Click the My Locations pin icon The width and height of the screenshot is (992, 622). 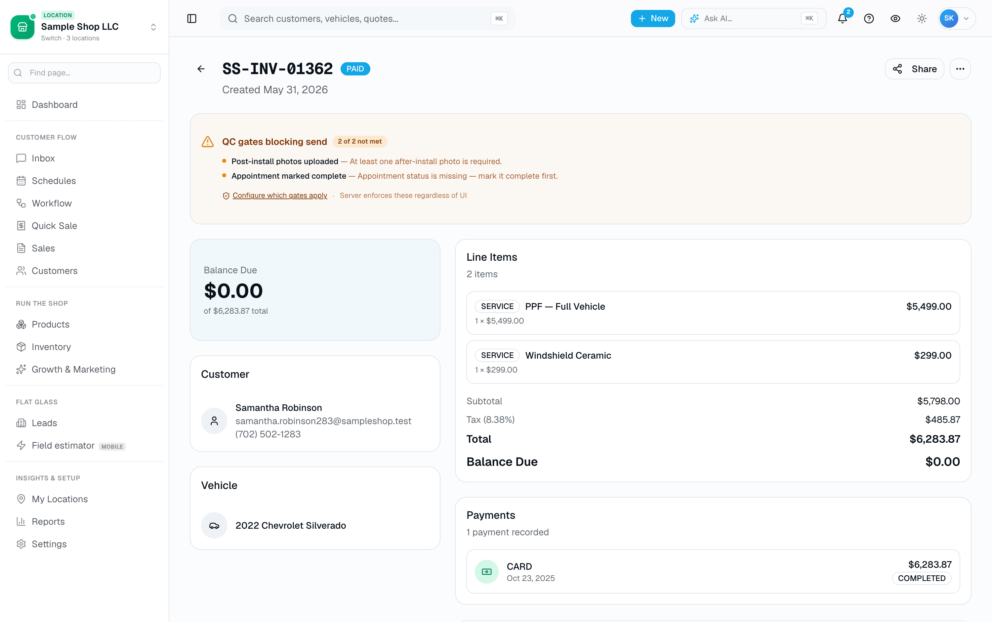[x=21, y=499]
